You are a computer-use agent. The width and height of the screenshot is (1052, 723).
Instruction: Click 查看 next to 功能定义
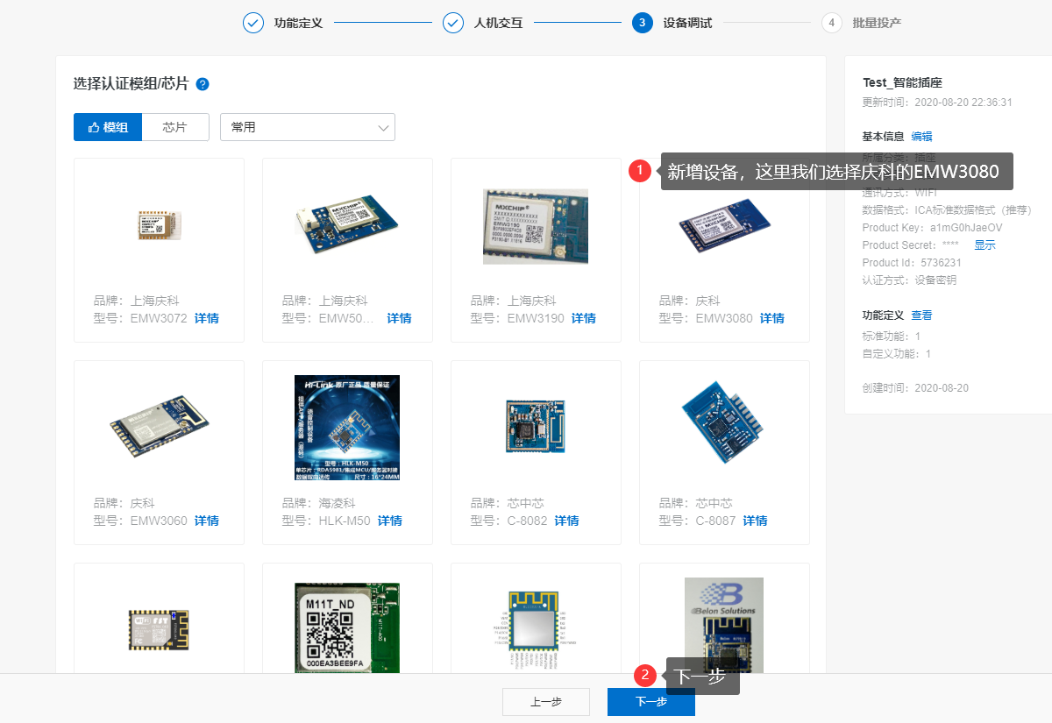tap(922, 315)
